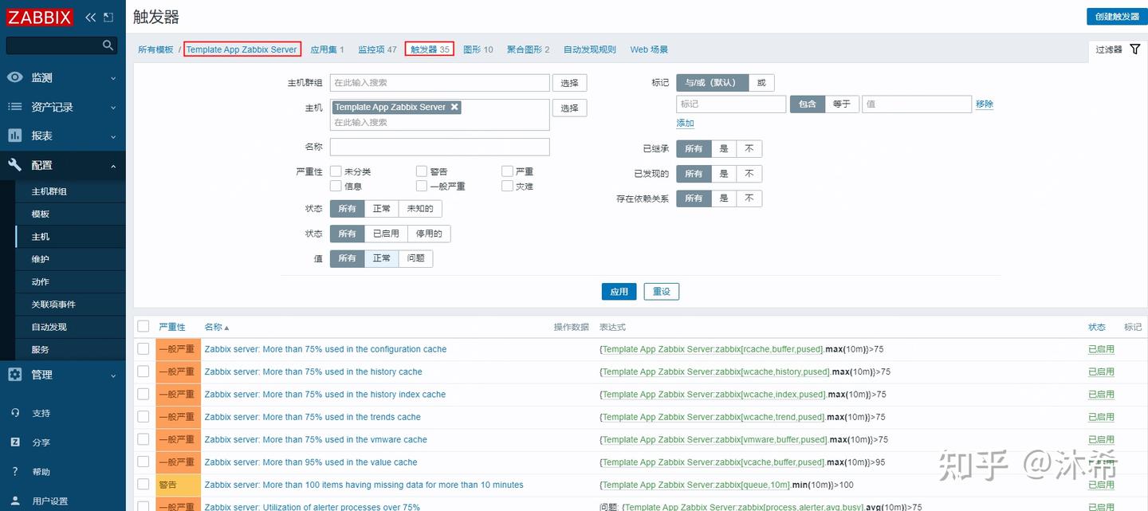Click the user settings person icon
Viewport: 1148px width, 511px height.
point(14,501)
